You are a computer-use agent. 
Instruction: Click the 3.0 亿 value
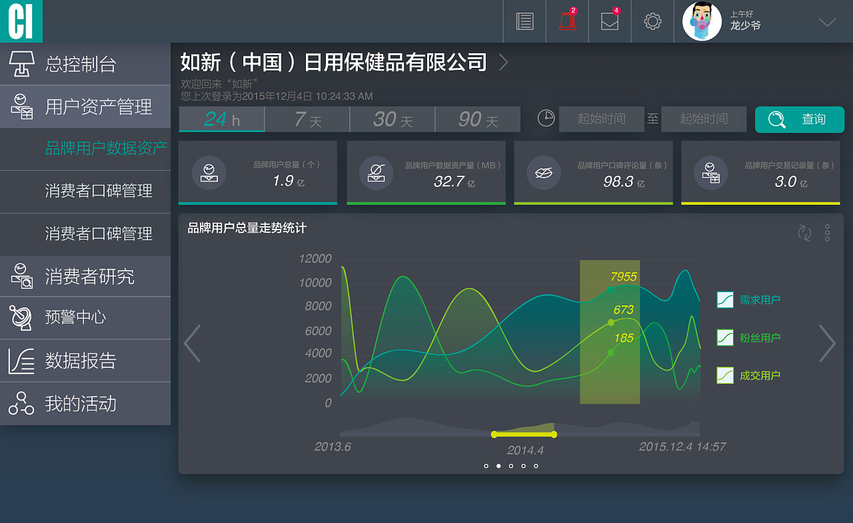pos(791,181)
